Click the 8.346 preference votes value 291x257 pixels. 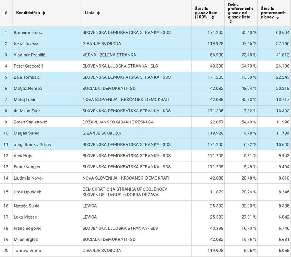(284, 192)
